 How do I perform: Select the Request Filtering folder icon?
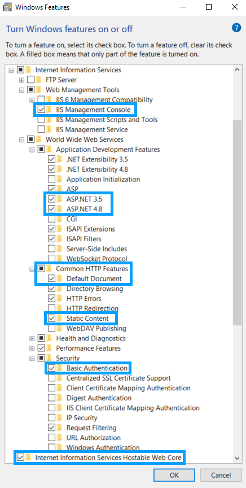59,428
